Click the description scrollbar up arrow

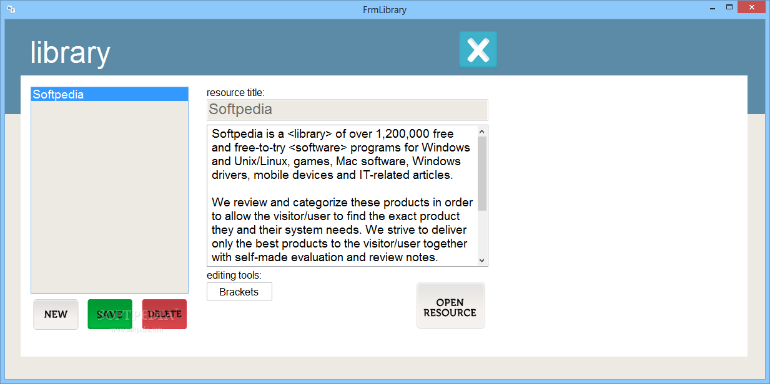[482, 132]
